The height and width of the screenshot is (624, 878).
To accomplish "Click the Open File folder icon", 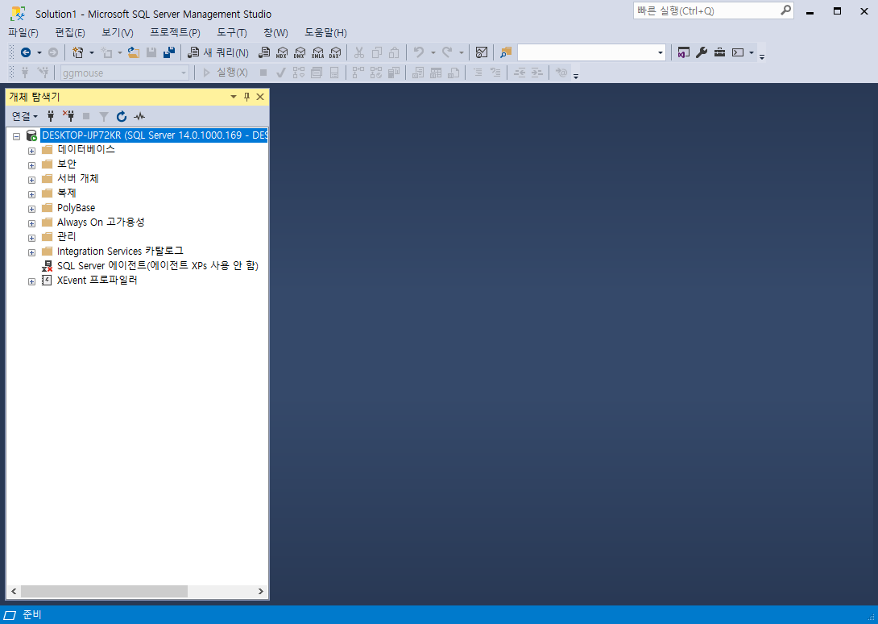I will (133, 52).
